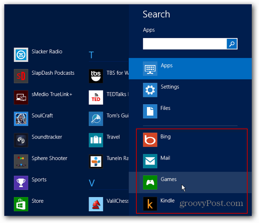This screenshot has width=259, height=223.
Task: Open the Soundtracker app icon
Action: point(21,140)
